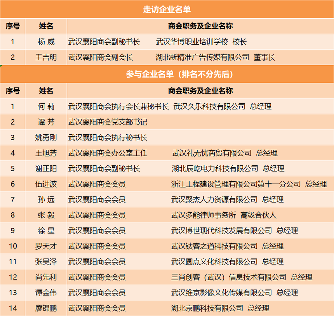Select '浙江工程建设管理有限公司第十一分公司'

coord(236,184)
